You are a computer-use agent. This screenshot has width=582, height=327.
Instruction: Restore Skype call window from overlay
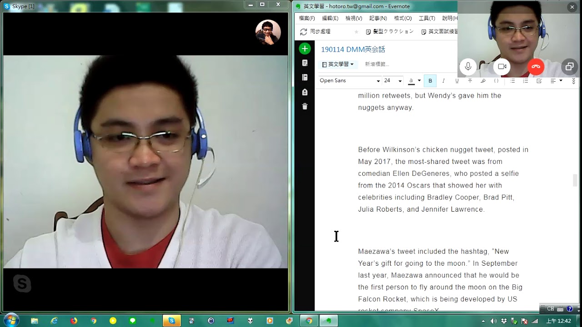(x=569, y=67)
